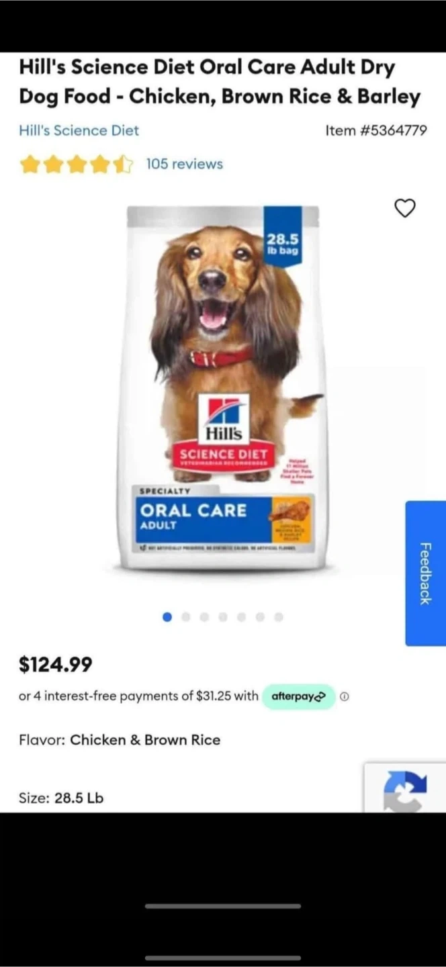Image resolution: width=446 pixels, height=967 pixels.
Task: Go to the third image carousel dot
Action: pos(204,616)
